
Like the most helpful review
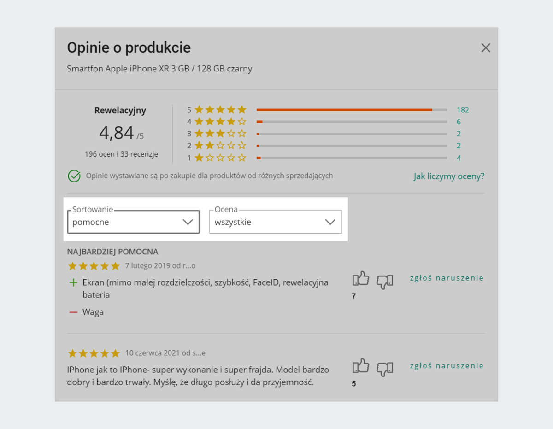tap(361, 279)
